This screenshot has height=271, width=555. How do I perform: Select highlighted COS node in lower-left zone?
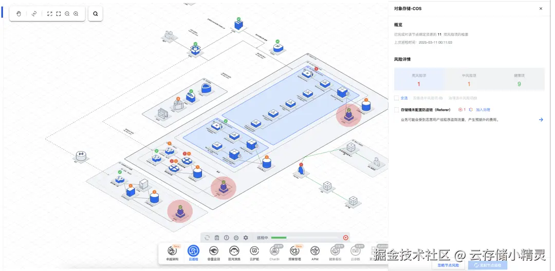[x=180, y=212]
